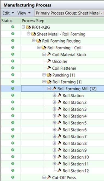This screenshot has height=181, width=104.
Task: Click the Cut-Off Press hammer icon
Action: click(x=49, y=177)
